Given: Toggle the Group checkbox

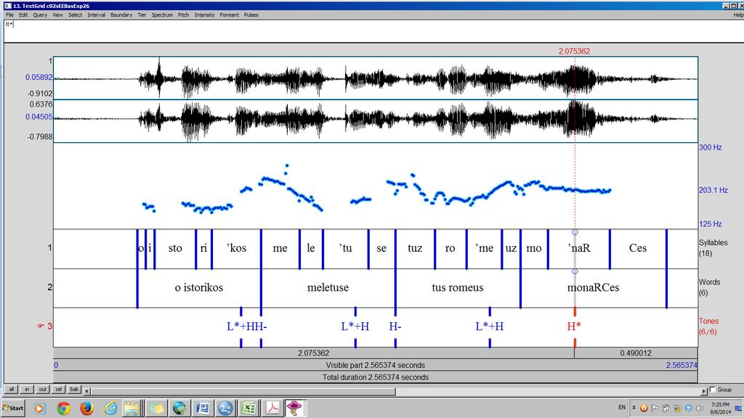Looking at the screenshot, I should coord(712,390).
